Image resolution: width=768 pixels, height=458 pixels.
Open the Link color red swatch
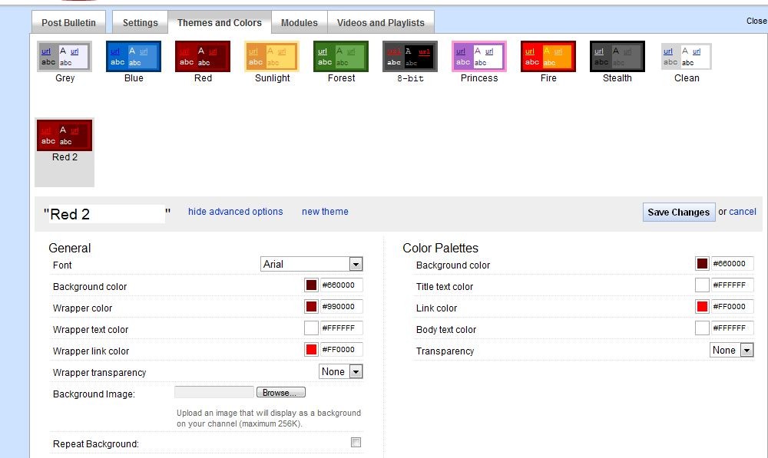tap(702, 307)
